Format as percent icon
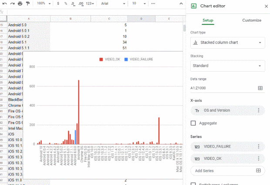The height and width of the screenshot is (185, 270). pyautogui.click(x=66, y=3)
